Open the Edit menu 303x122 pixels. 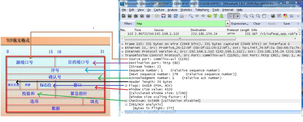tap(132, 10)
